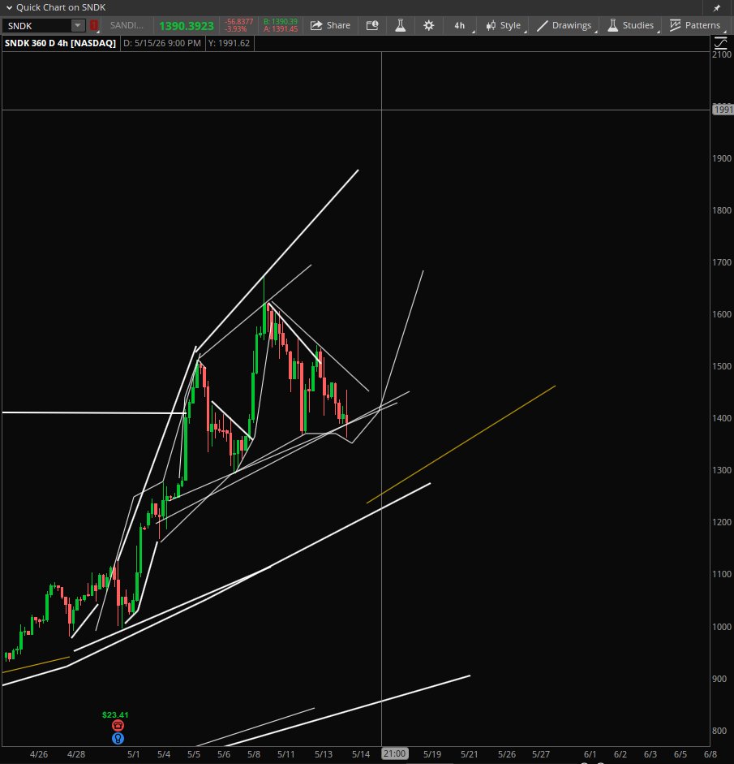Click the Share button
The height and width of the screenshot is (764, 734).
pos(330,25)
